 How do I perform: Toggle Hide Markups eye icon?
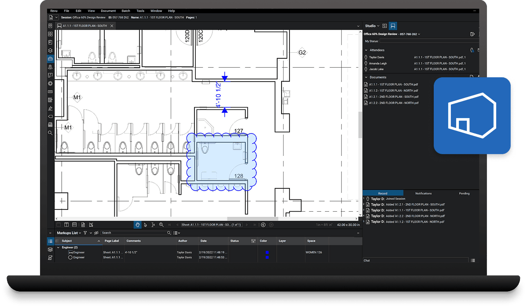click(96, 233)
